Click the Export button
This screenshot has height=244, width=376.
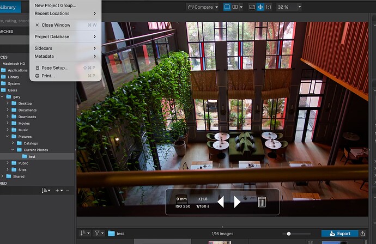pyautogui.click(x=339, y=234)
